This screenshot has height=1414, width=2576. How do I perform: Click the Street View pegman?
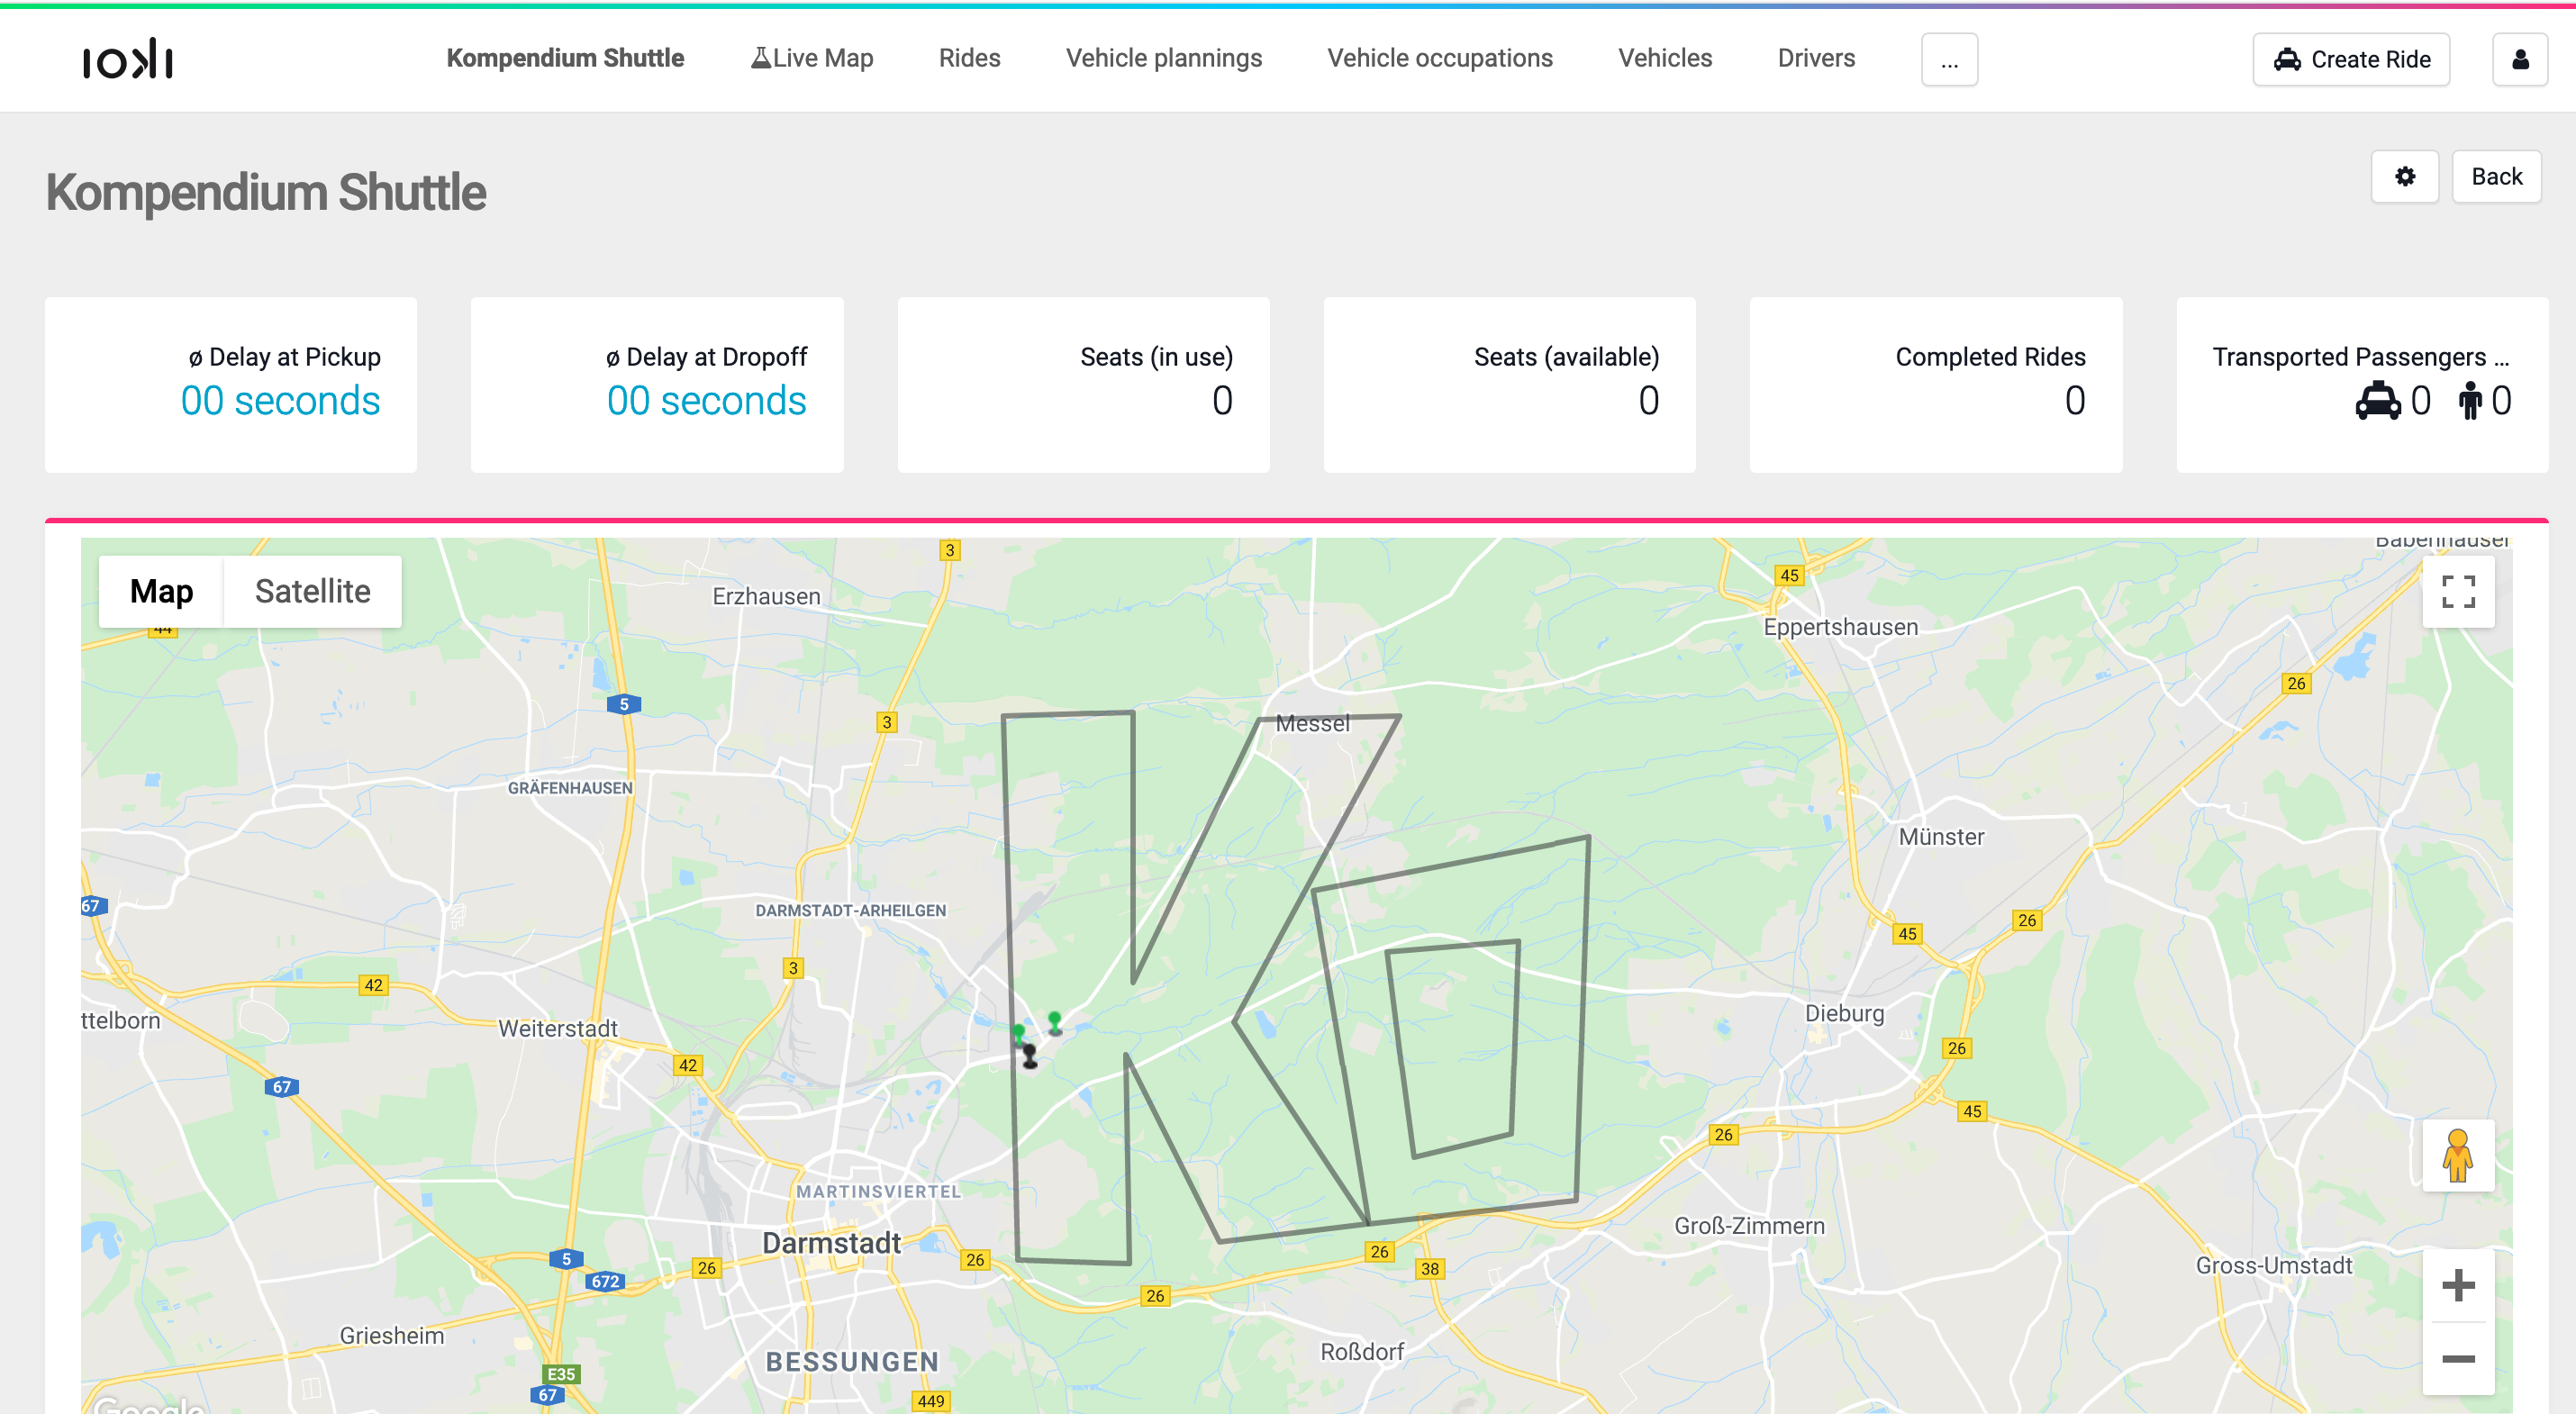[2456, 1155]
